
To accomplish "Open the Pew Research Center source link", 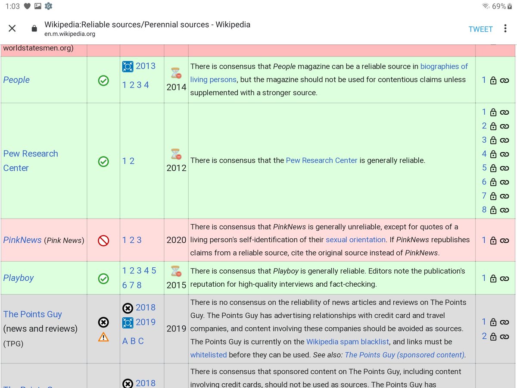I will tap(31, 161).
